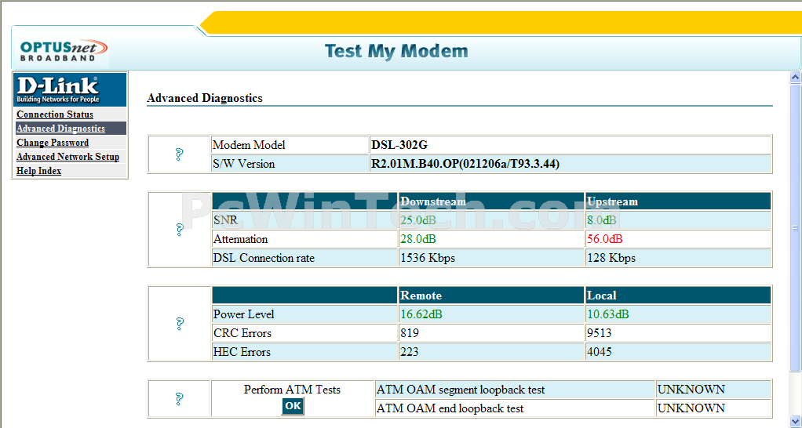Screen dimensions: 802x428
Task: Click the 223 remote HEC errors value
Action: click(x=409, y=352)
